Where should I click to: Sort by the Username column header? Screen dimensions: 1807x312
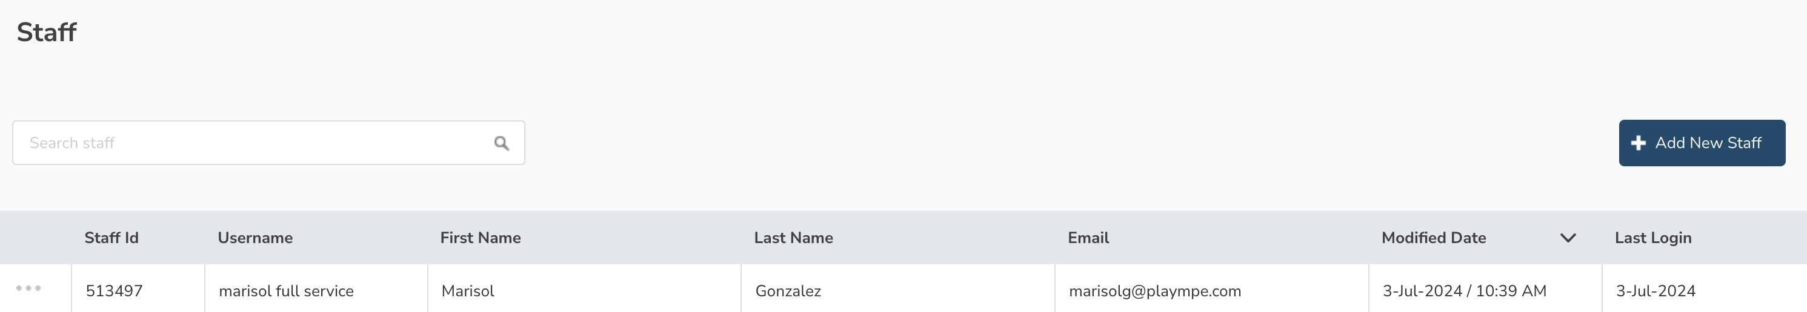click(x=255, y=238)
